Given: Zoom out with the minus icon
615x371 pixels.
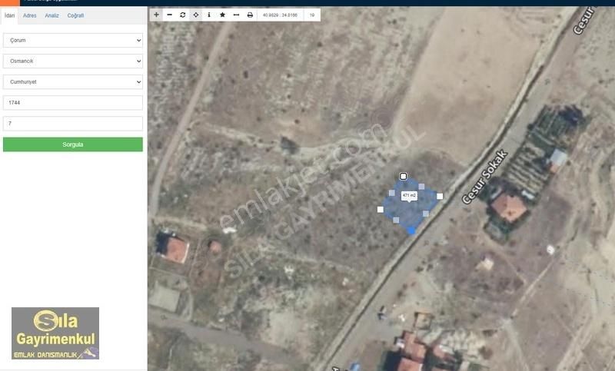Looking at the screenshot, I should [169, 15].
